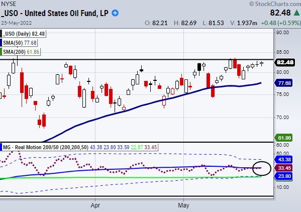The image size is (301, 212).
Task: Click the high value H: 82.69
Action: point(185,23)
